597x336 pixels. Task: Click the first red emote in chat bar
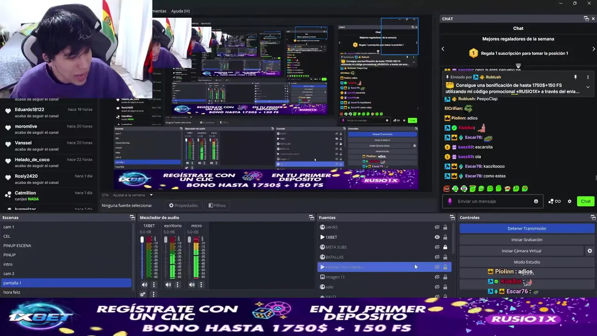pos(447,189)
